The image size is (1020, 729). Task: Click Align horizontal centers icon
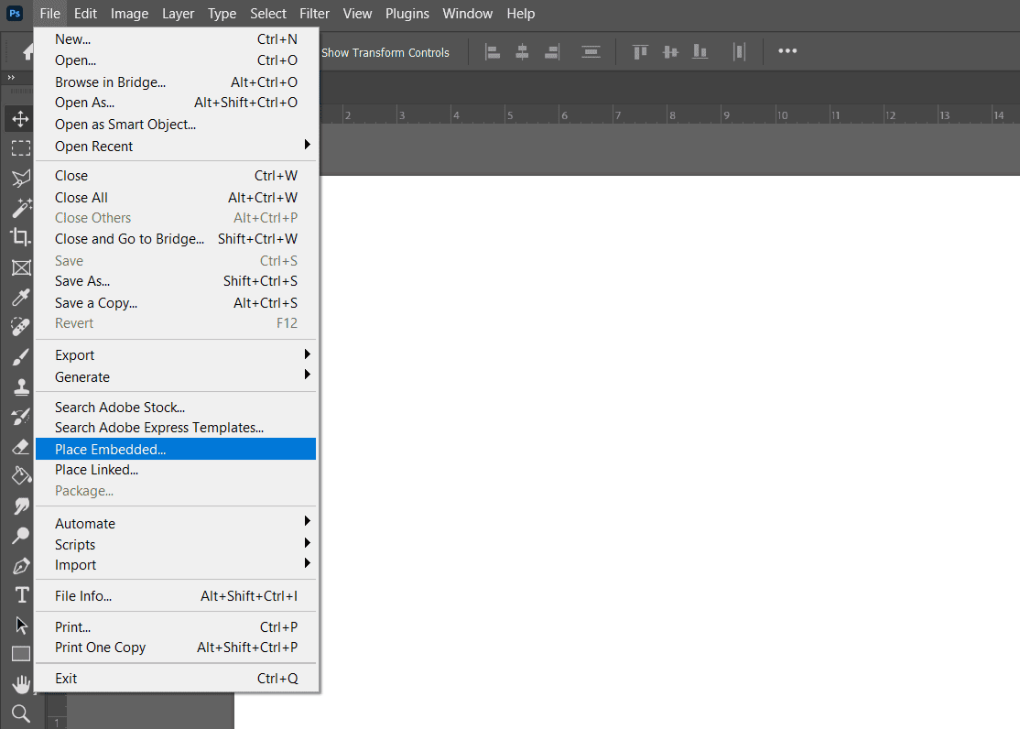pos(522,52)
